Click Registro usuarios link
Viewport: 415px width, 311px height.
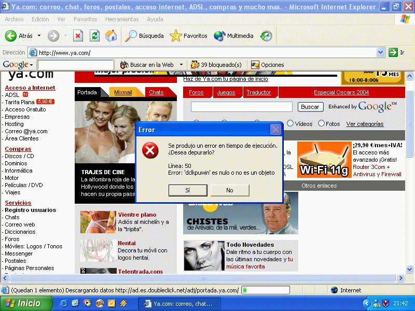31,210
